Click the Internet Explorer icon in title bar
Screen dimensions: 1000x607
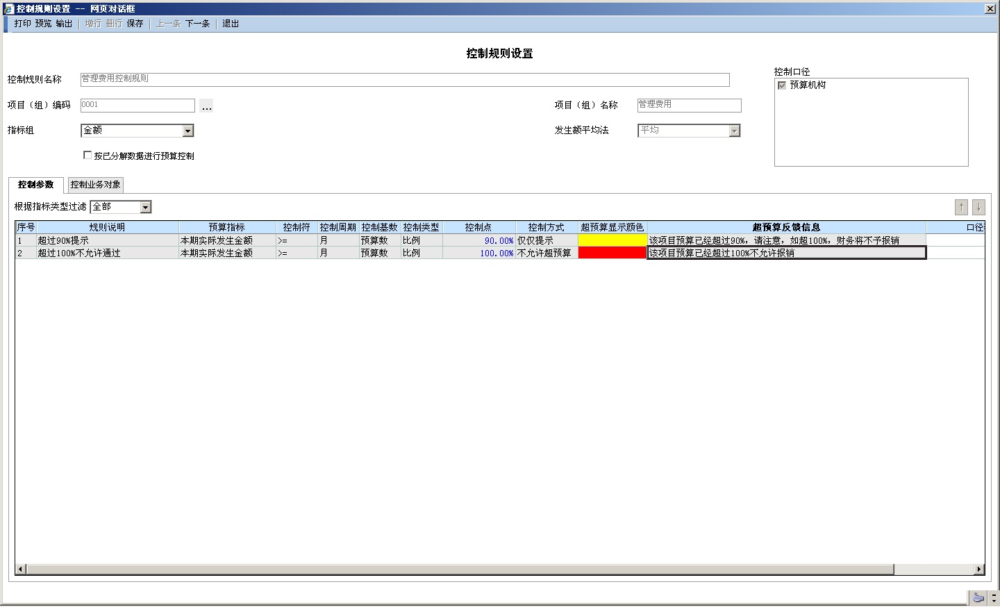(x=8, y=9)
